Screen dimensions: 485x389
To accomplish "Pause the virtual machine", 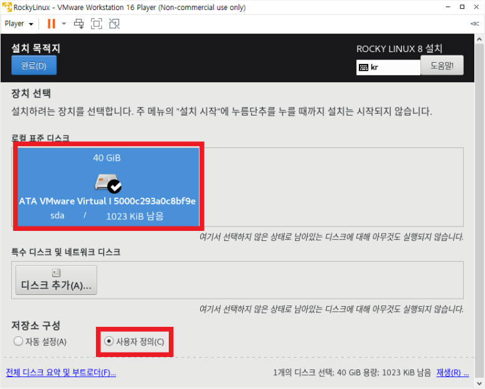I will (51, 24).
